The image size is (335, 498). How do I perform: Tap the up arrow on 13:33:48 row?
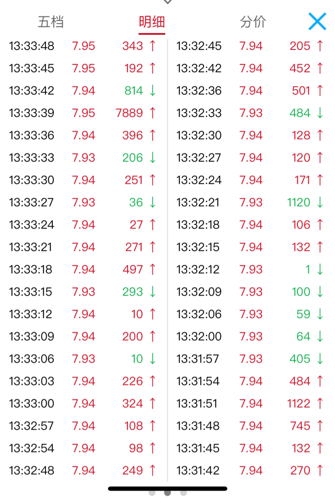(x=152, y=46)
